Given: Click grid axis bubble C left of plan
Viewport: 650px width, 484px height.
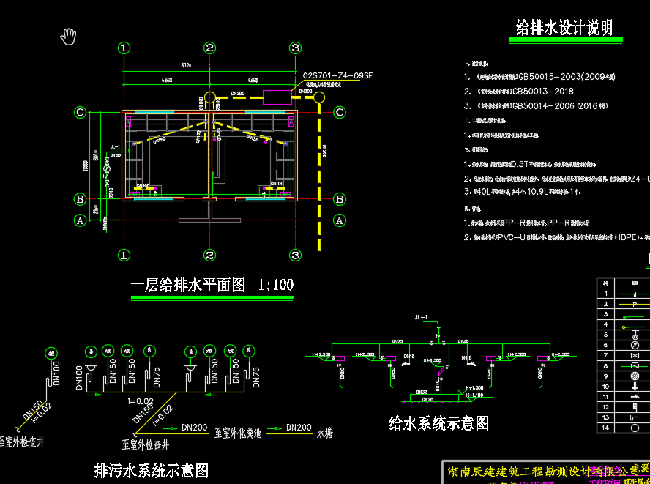Looking at the screenshot, I should (x=80, y=112).
